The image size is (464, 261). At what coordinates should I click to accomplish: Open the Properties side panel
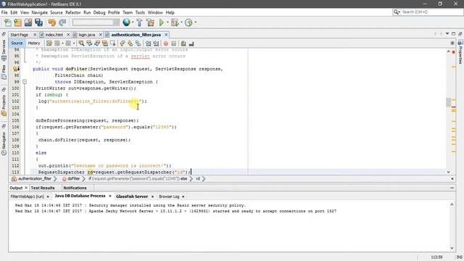(460, 52)
